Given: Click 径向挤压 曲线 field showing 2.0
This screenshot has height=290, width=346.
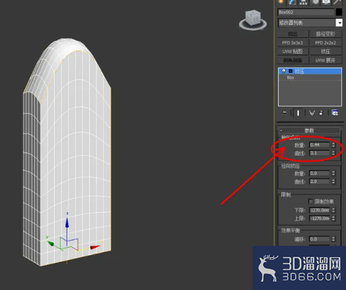Looking at the screenshot, I should [x=319, y=182].
